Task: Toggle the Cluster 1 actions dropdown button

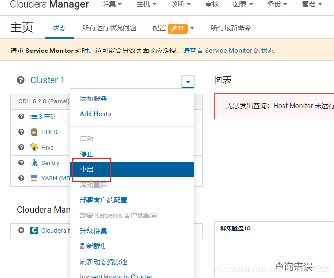Action: click(x=188, y=82)
